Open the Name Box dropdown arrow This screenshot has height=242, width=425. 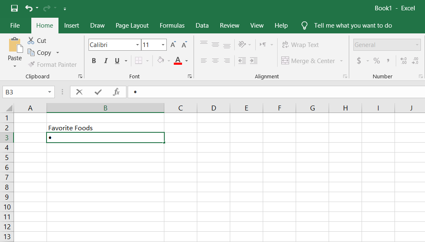click(x=50, y=92)
